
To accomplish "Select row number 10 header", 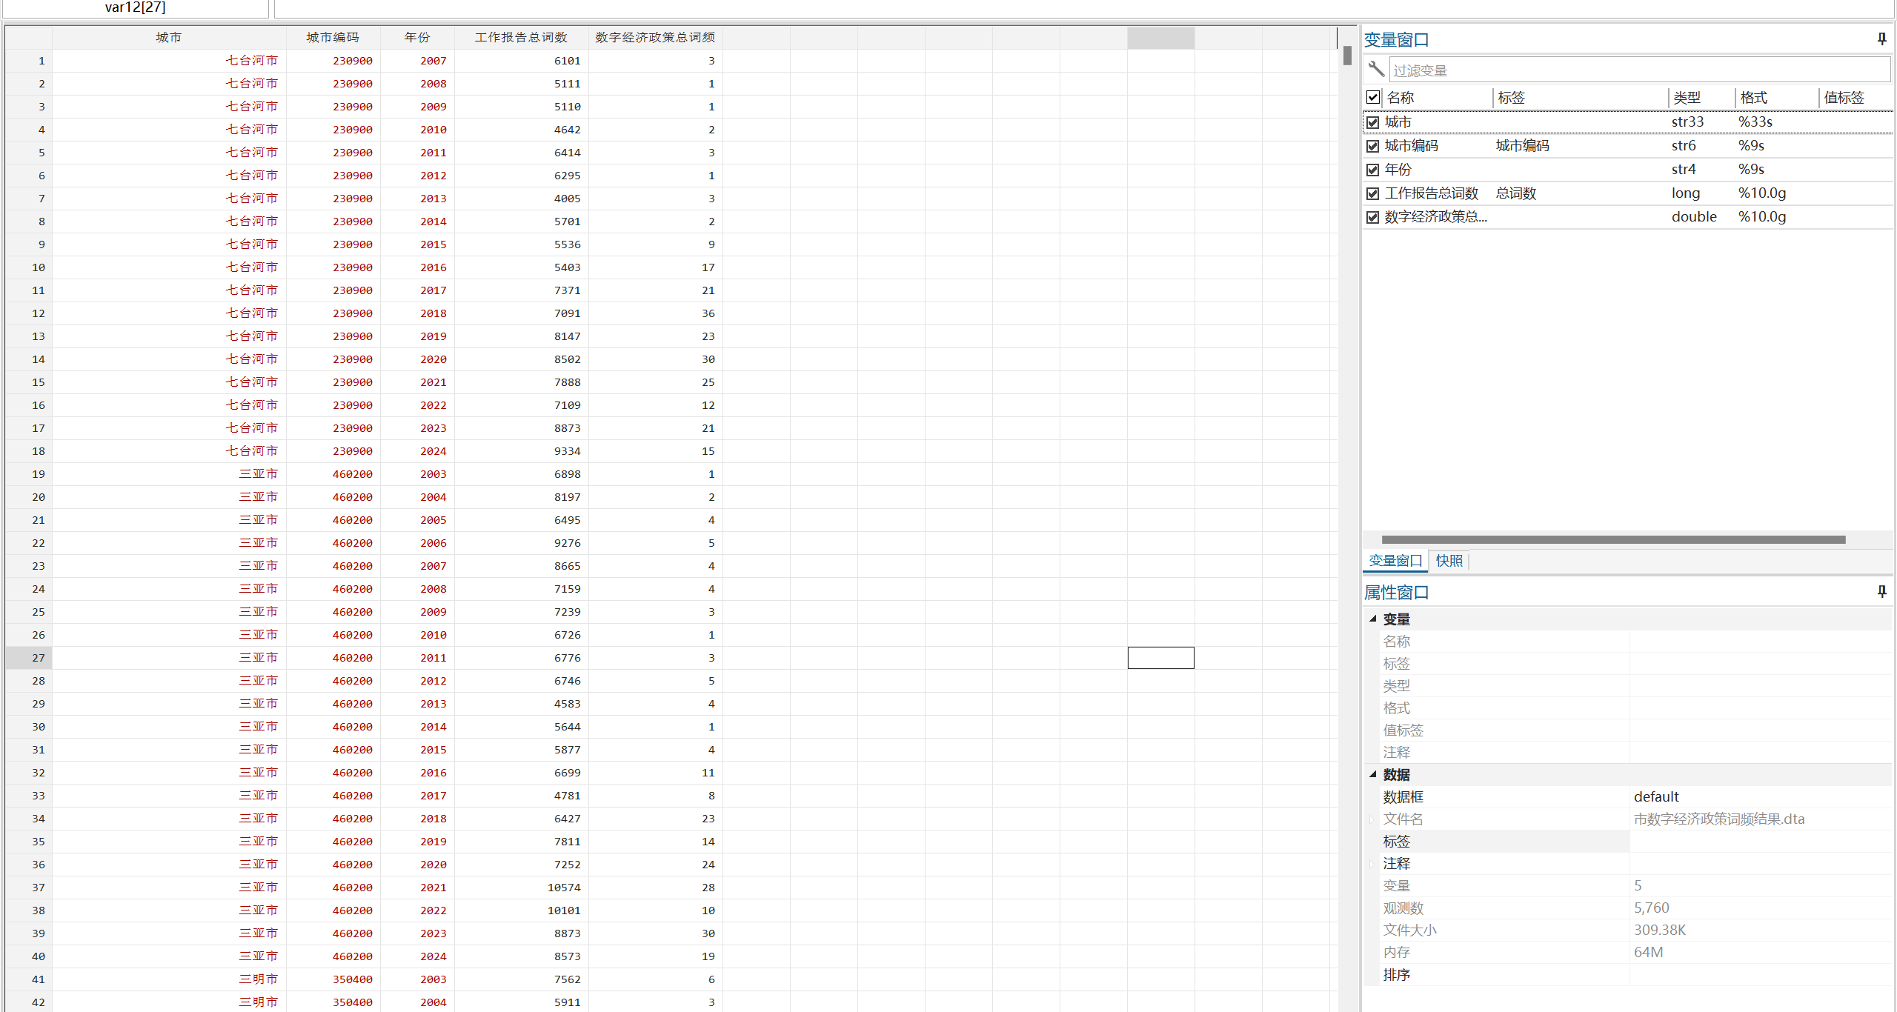I will [x=30, y=267].
